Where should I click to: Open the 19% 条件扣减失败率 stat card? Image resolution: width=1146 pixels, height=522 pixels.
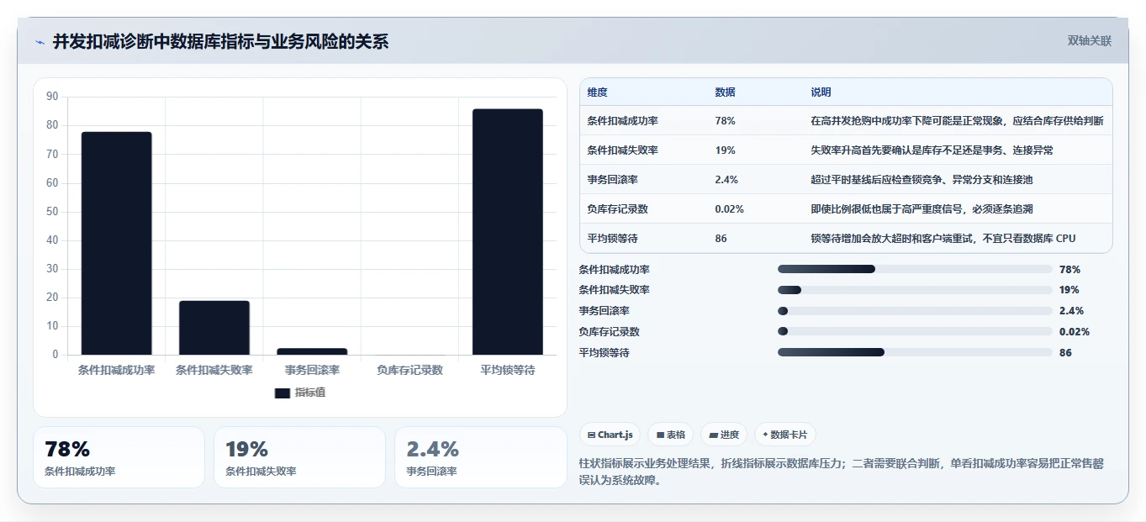[299, 457]
